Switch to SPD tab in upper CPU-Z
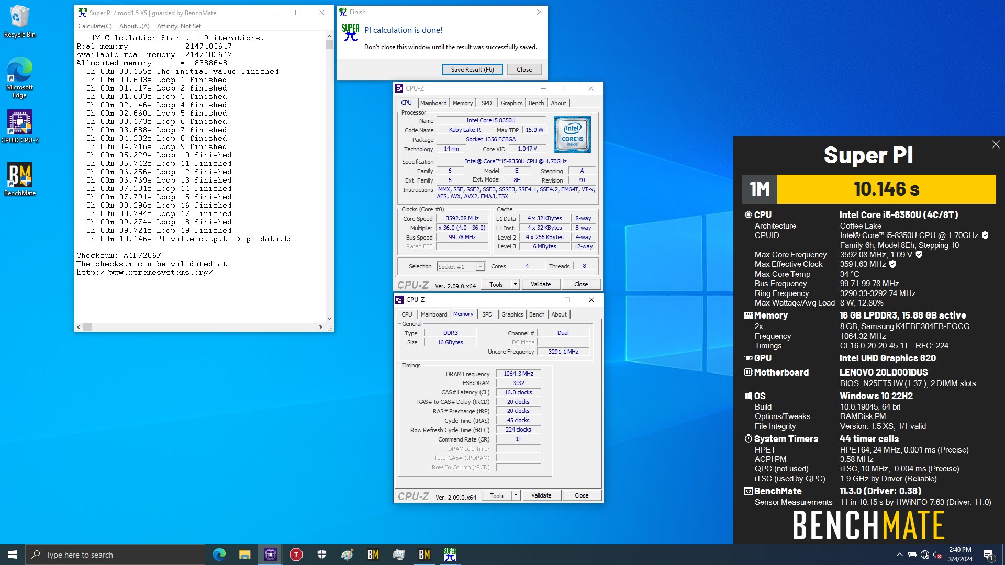This screenshot has height=565, width=1005. [x=487, y=103]
